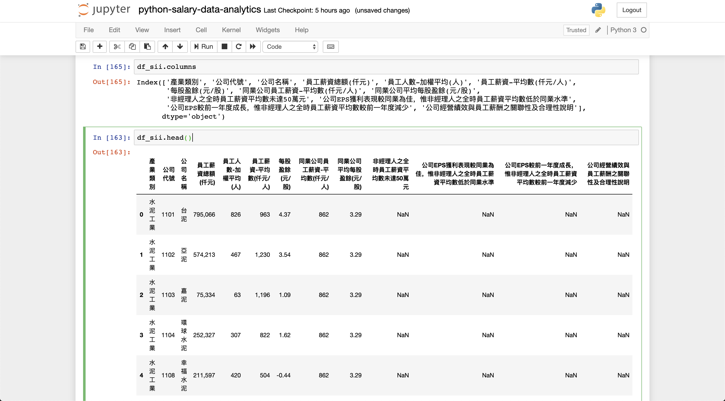Insert a cell below with the plus icon

tap(100, 47)
